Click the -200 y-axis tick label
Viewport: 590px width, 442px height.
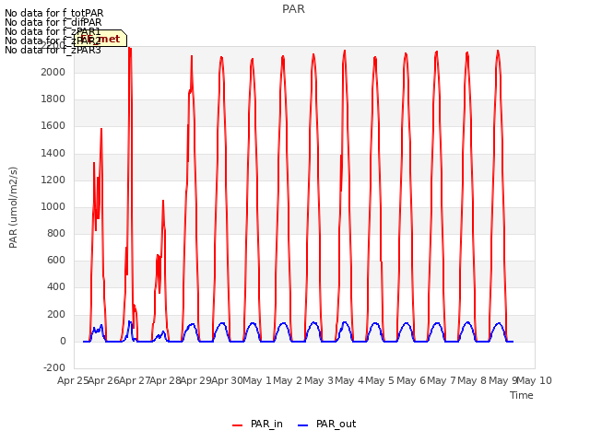coord(54,367)
